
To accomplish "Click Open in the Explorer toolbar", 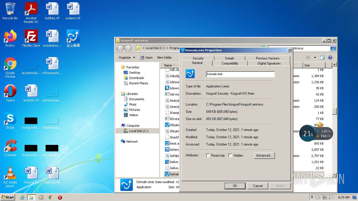I will 146,58.
